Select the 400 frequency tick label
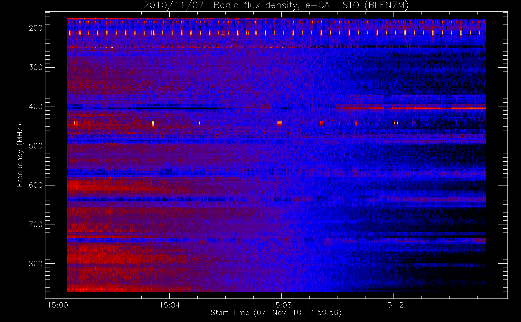The image size is (521, 322). pyautogui.click(x=36, y=107)
